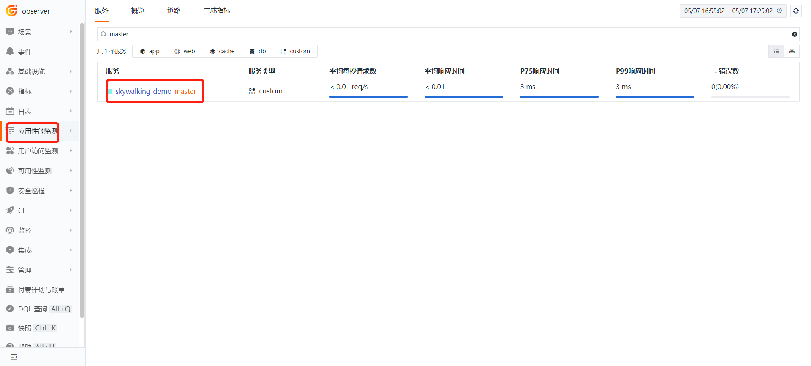Viewport: 811px width, 366px height.
Task: Open the 事件 bell icon
Action: [10, 51]
